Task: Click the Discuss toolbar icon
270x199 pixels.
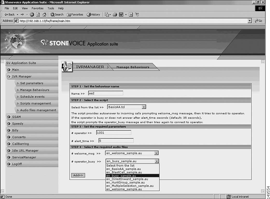Action: click(131, 15)
